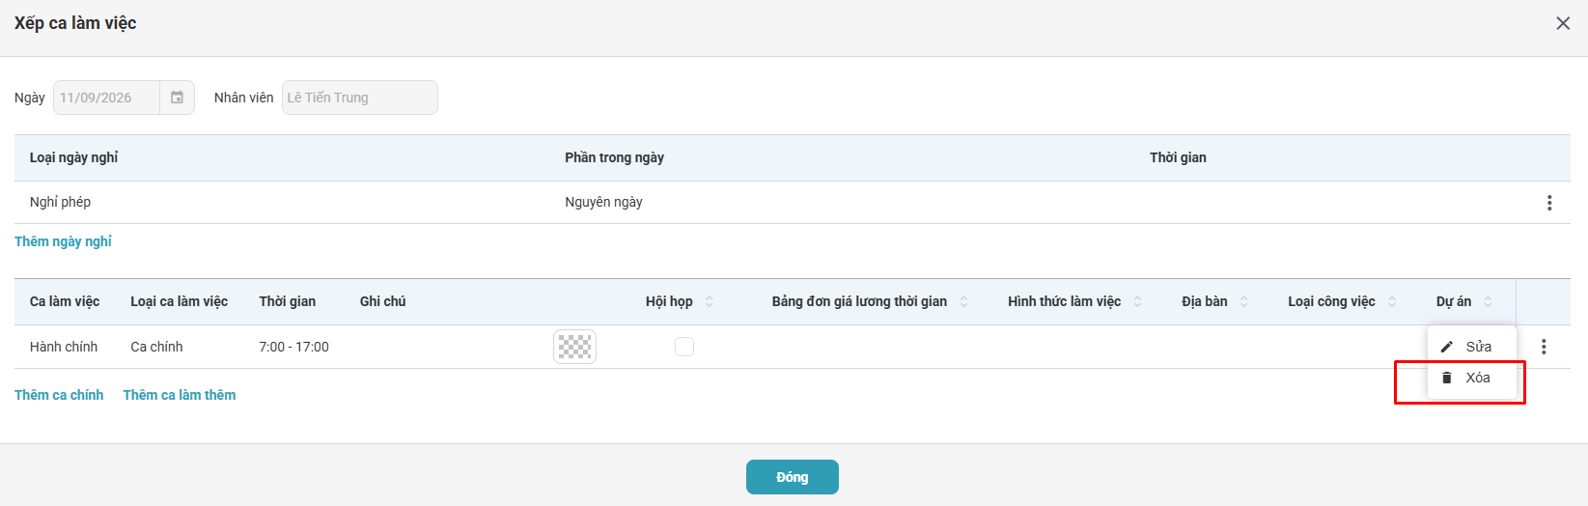This screenshot has width=1588, height=506.
Task: Click the Nghỉ phép cell
Action: tap(60, 202)
